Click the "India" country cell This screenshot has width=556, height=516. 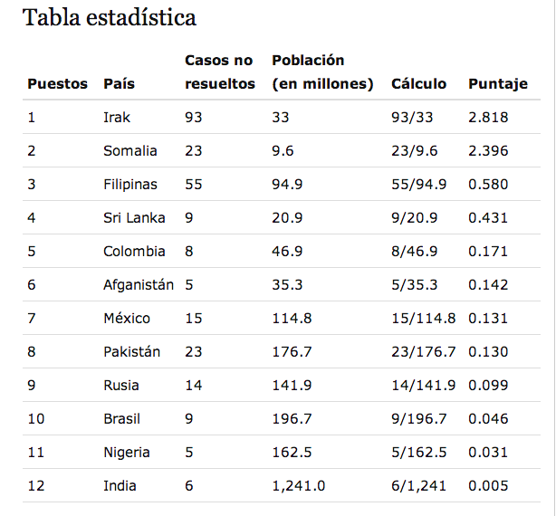tap(120, 486)
